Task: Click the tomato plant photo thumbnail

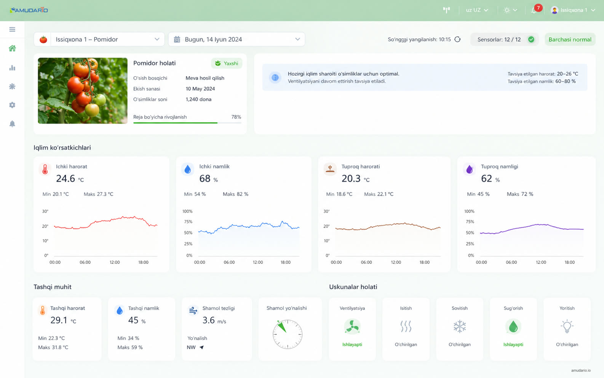Action: (x=83, y=91)
